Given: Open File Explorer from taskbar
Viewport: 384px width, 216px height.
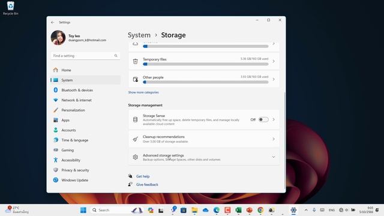Looking at the screenshot, I should click(194, 210).
